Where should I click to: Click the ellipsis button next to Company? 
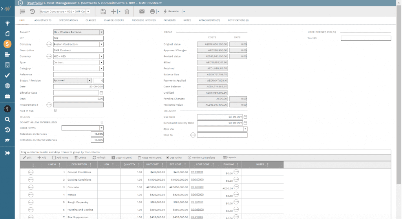(49, 44)
